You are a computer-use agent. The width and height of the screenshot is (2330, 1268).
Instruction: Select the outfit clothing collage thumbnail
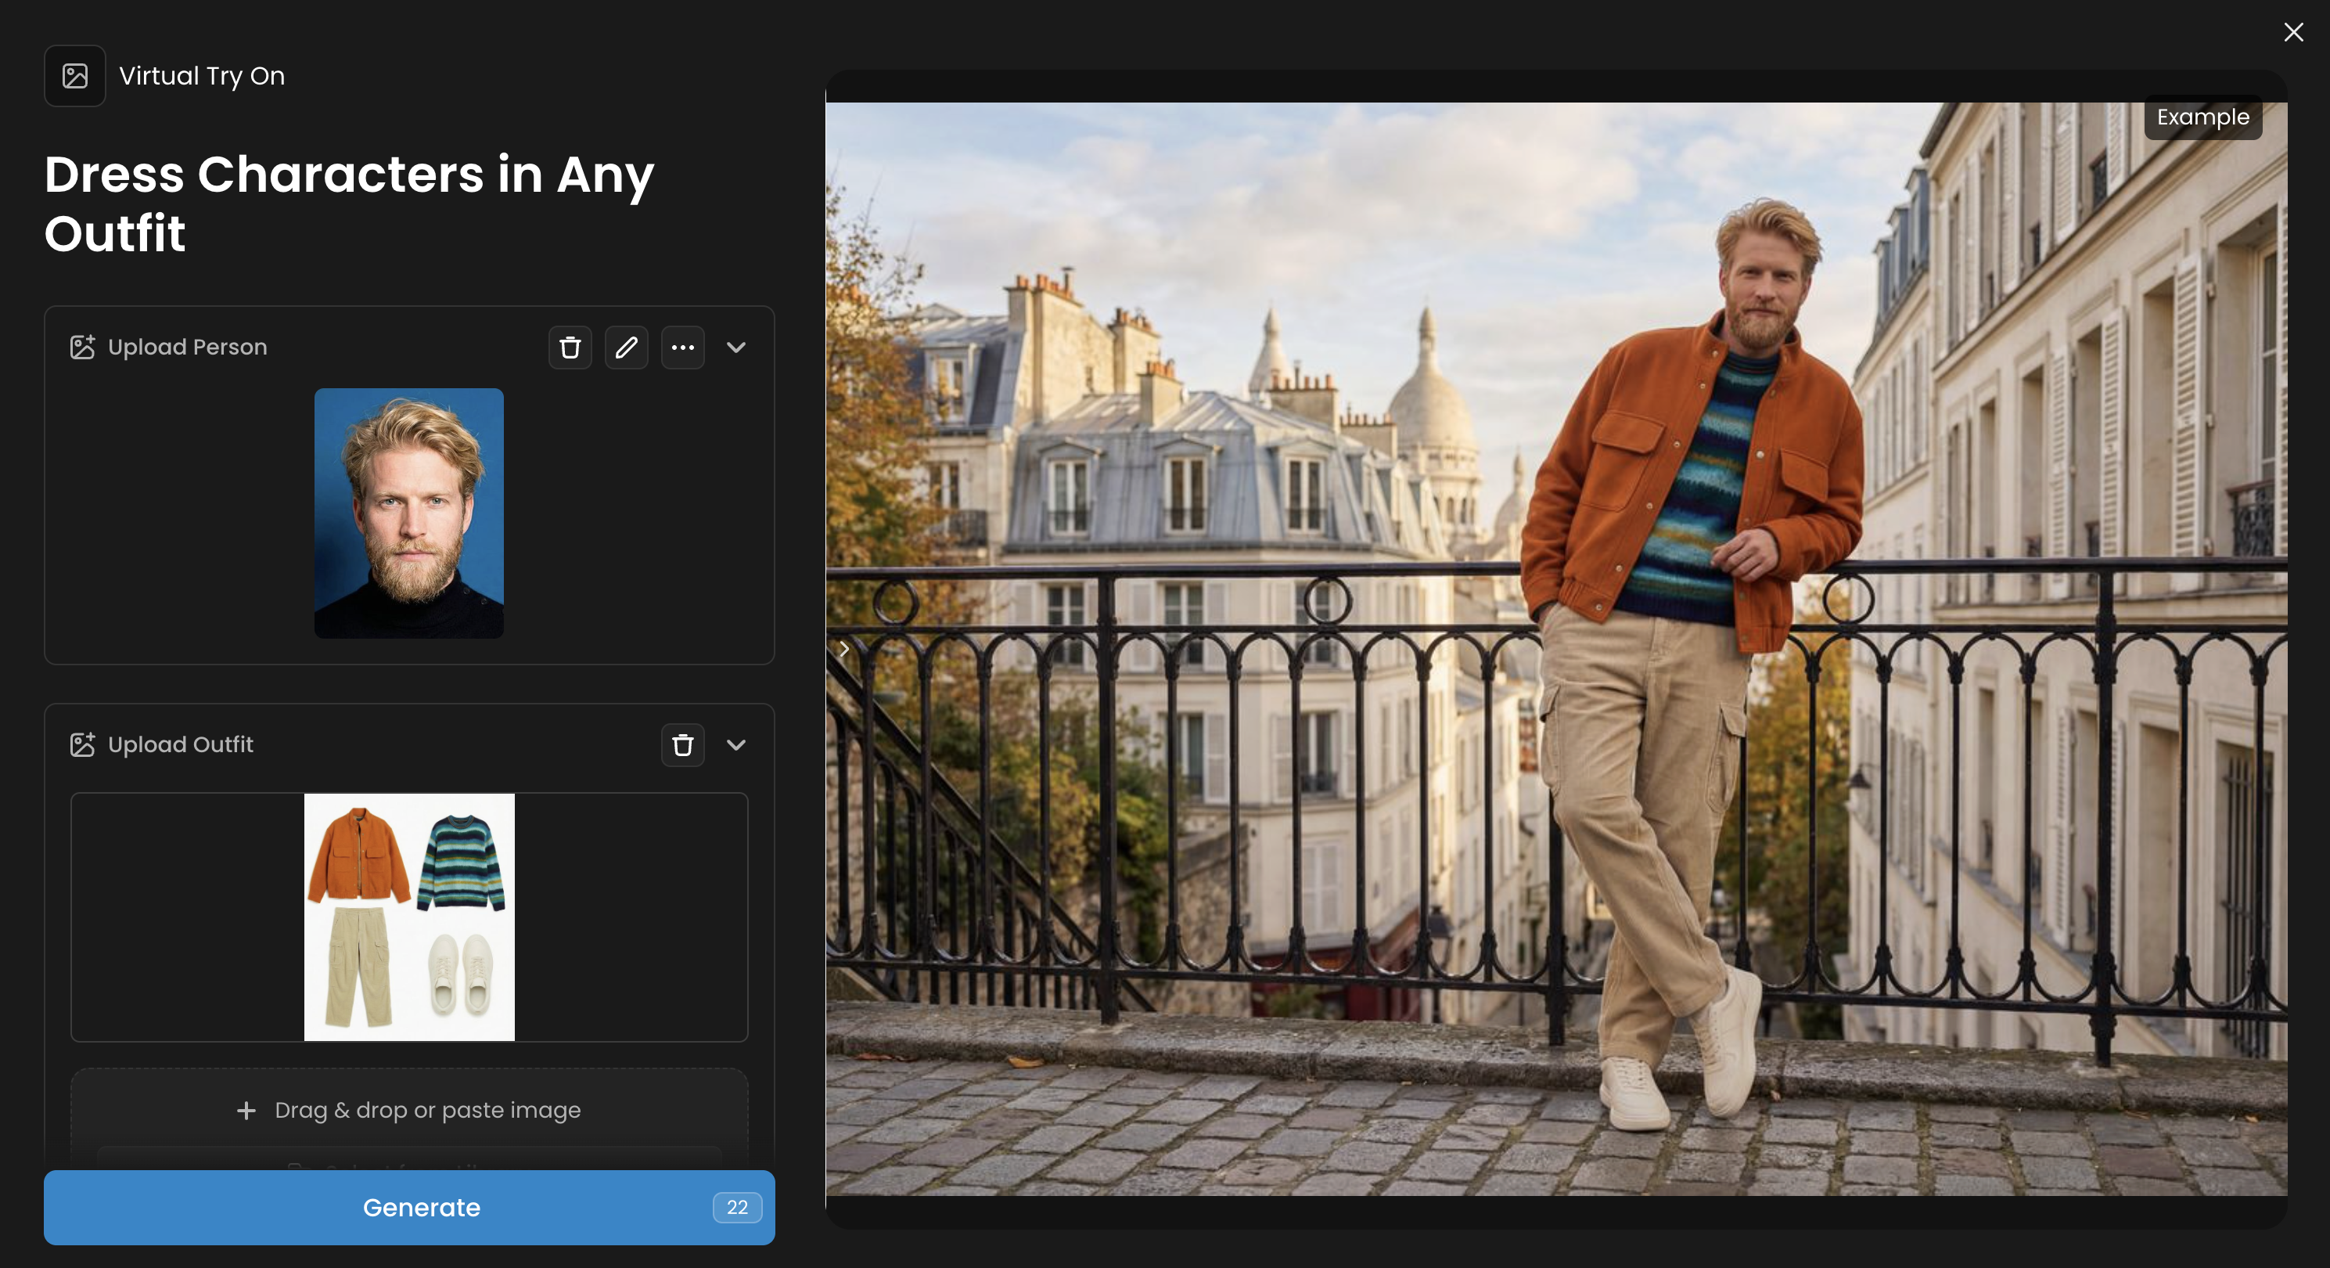click(x=409, y=917)
